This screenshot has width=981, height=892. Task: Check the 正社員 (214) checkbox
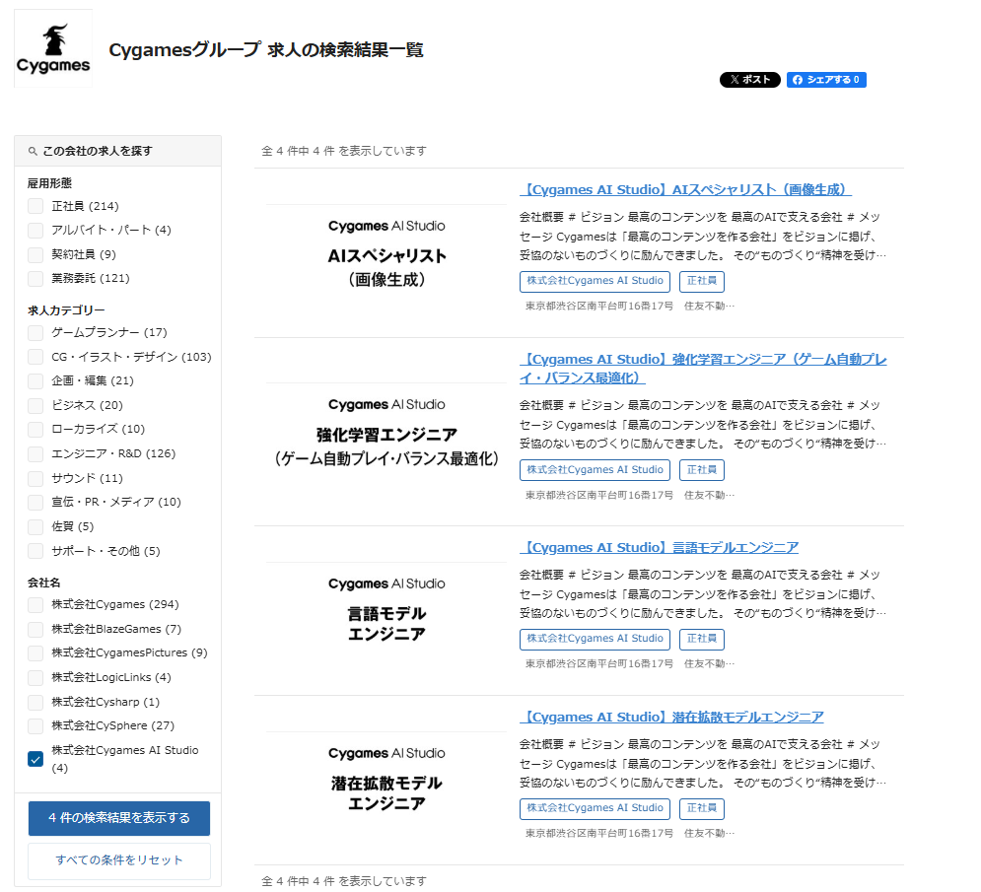[x=35, y=206]
